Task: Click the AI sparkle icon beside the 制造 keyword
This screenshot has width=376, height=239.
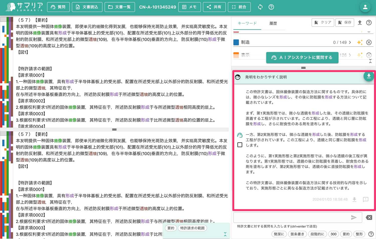Action: pyautogui.click(x=360, y=42)
